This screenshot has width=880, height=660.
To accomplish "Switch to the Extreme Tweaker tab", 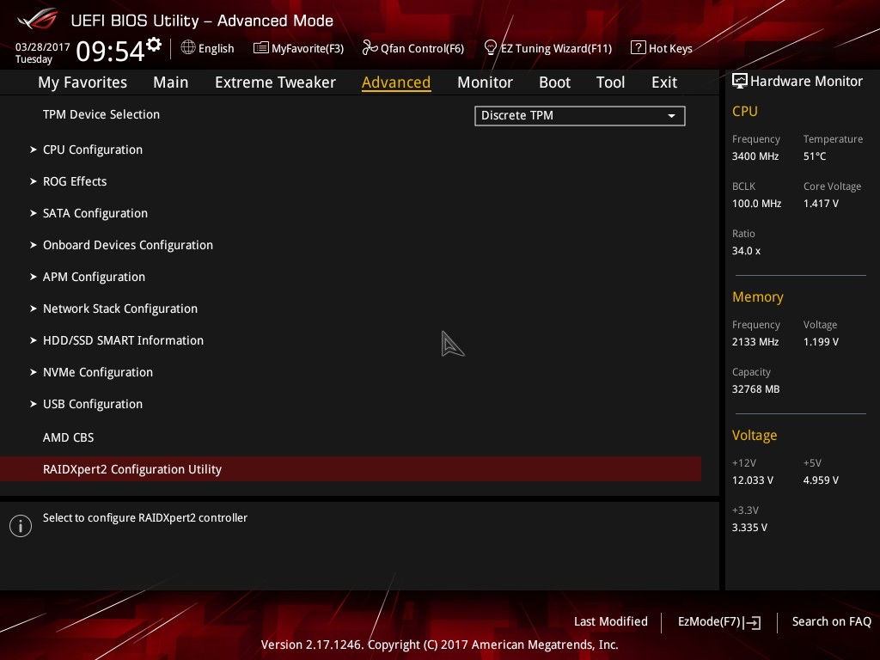I will click(275, 82).
